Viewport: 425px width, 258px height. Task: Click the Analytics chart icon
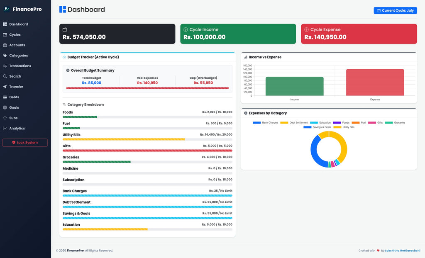5,129
